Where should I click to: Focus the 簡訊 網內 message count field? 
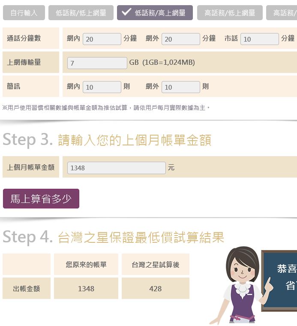(102, 87)
